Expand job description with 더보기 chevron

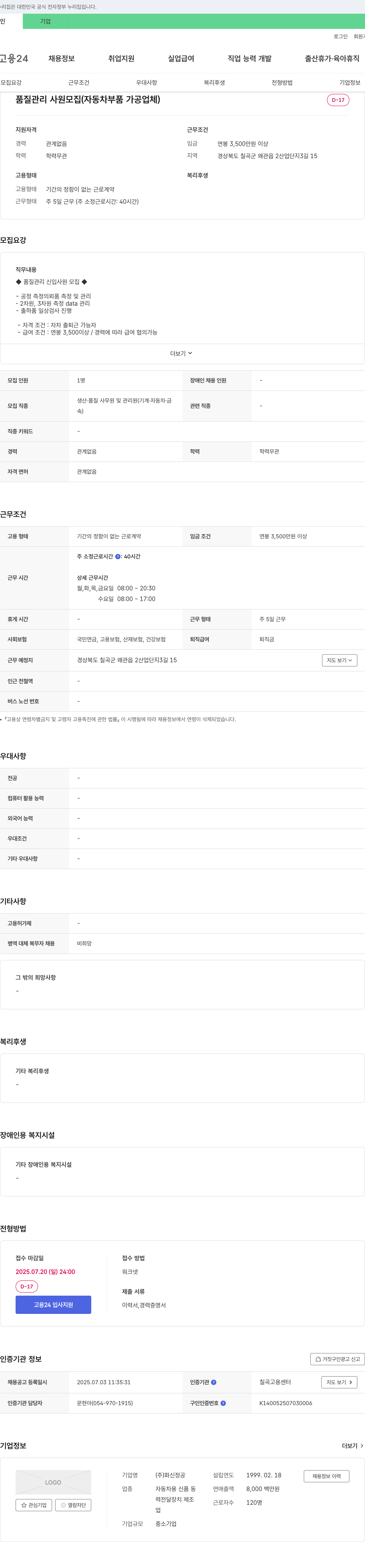181,354
